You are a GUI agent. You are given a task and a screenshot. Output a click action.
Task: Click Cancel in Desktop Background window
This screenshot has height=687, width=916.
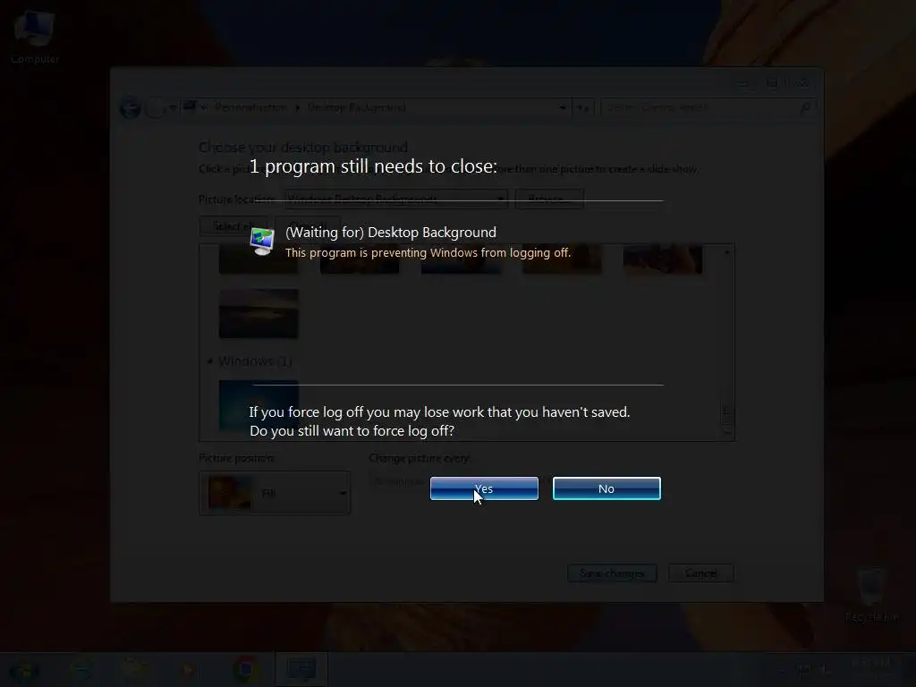(x=701, y=573)
